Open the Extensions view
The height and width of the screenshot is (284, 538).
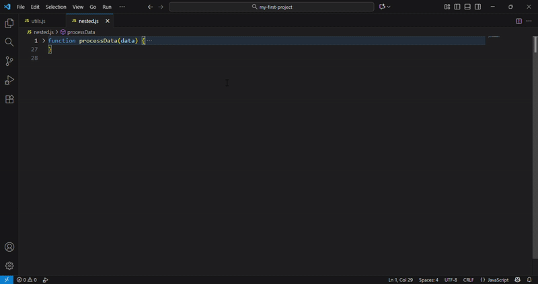click(x=9, y=99)
